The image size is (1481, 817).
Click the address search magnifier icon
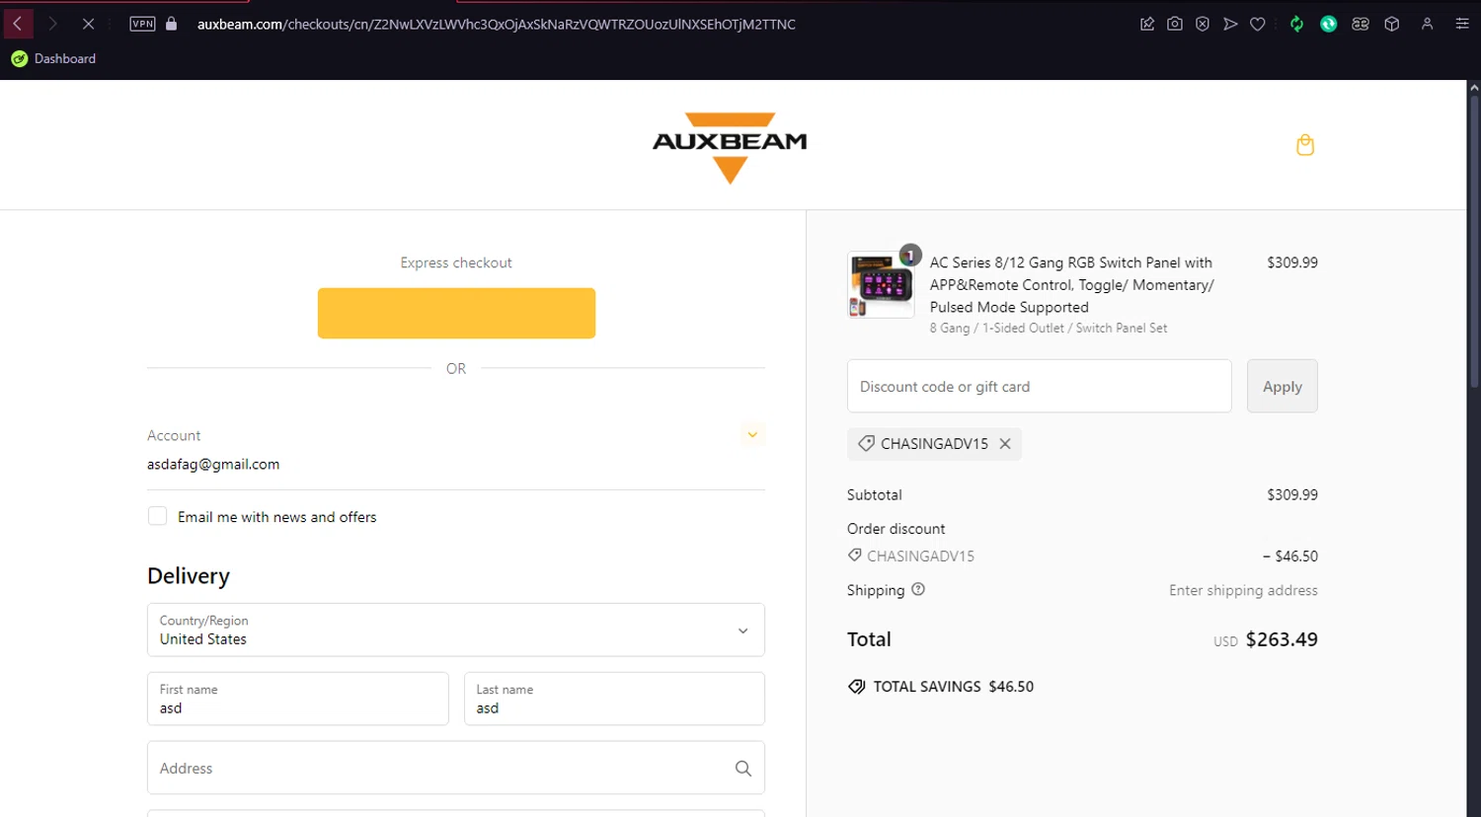[743, 768]
